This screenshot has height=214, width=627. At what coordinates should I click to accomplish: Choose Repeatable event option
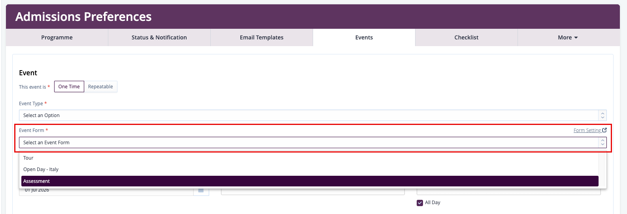tap(100, 87)
